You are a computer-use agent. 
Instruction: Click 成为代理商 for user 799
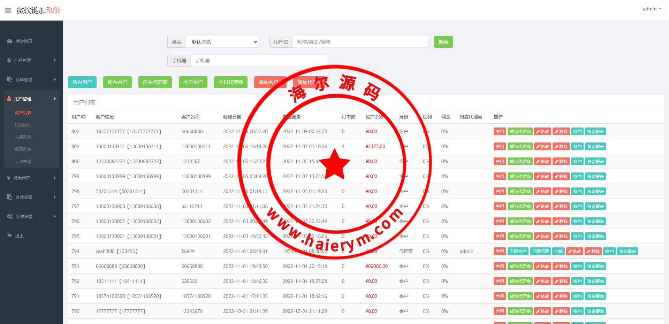(x=520, y=176)
